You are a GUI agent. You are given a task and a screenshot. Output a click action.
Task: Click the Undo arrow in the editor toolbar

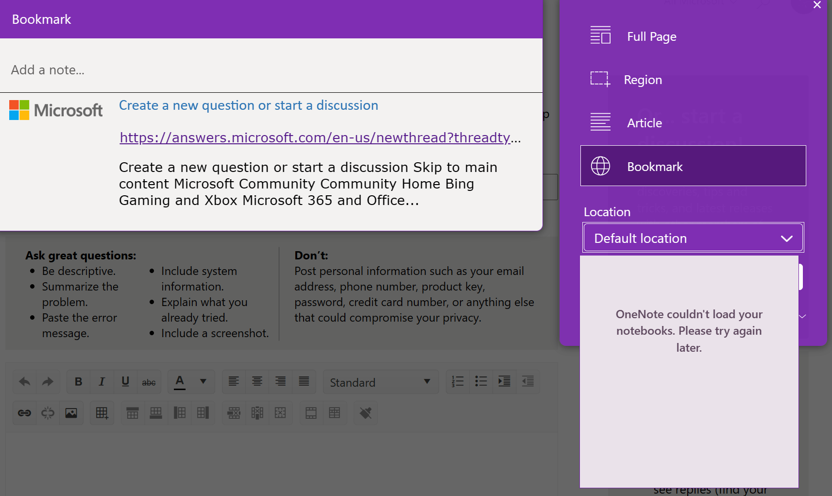pyautogui.click(x=24, y=382)
